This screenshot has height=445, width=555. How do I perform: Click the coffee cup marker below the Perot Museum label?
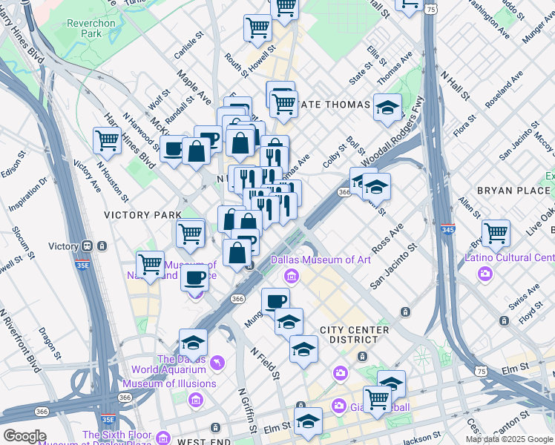[194, 279]
